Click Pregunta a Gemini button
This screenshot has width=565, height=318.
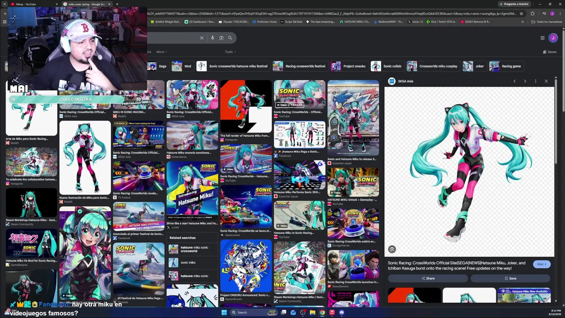pyautogui.click(x=514, y=4)
